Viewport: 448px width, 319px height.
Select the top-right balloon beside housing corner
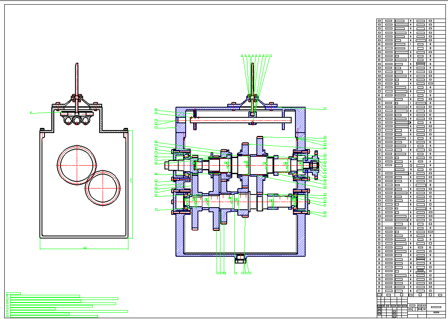point(325,109)
